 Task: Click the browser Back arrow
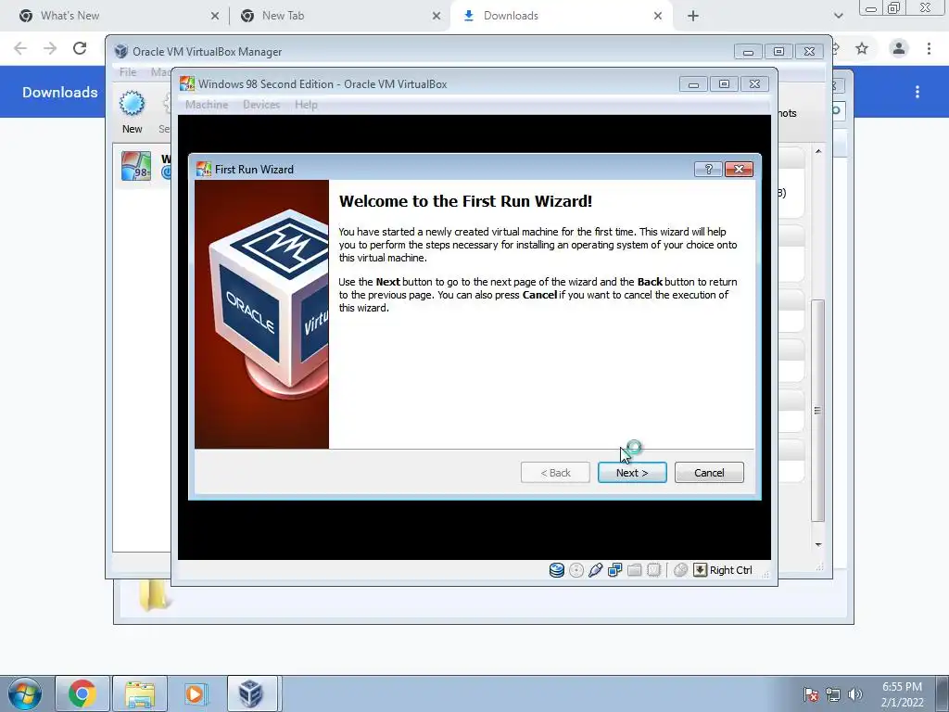pyautogui.click(x=20, y=48)
